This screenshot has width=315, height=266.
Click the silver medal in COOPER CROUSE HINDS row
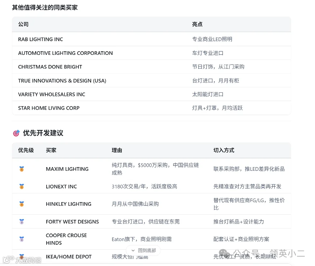click(x=22, y=239)
